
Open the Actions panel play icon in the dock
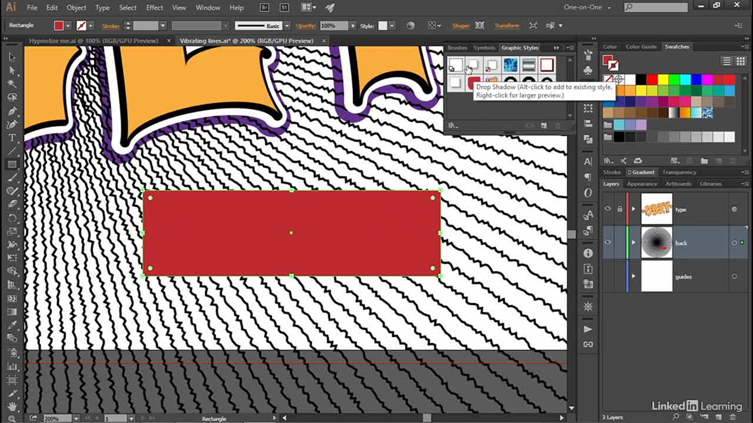tap(588, 329)
